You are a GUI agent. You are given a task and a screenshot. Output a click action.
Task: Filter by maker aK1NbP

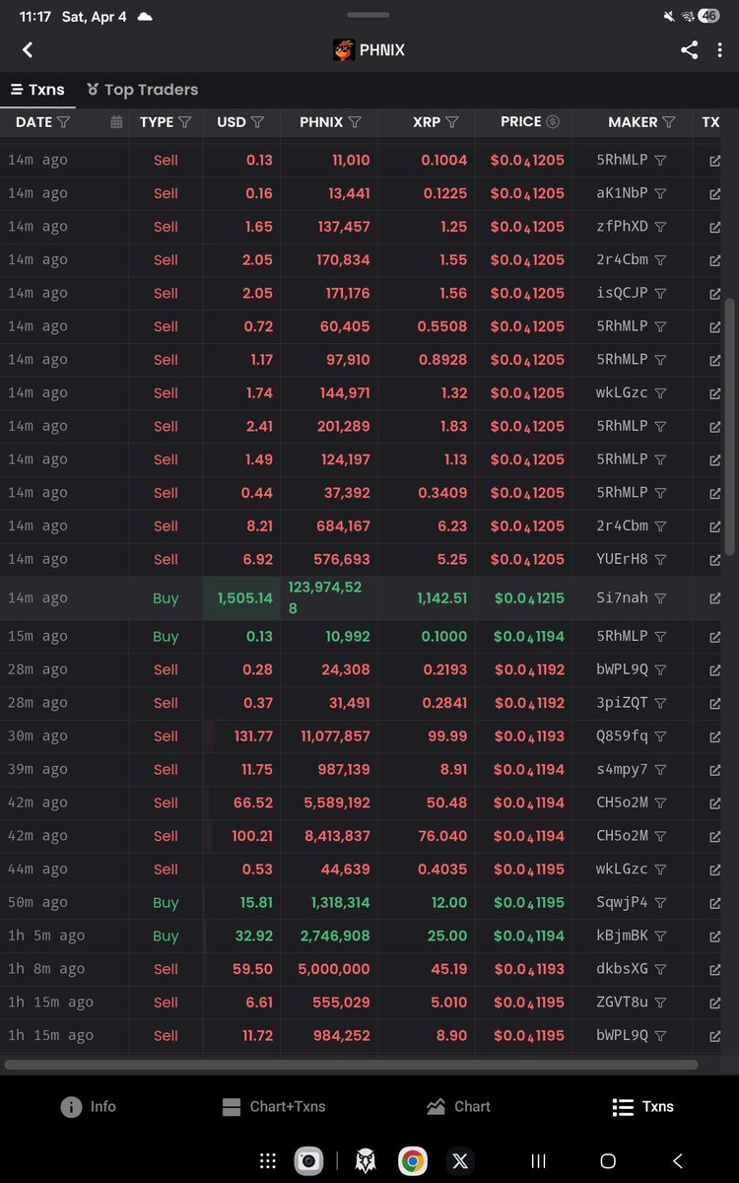pyautogui.click(x=660, y=193)
